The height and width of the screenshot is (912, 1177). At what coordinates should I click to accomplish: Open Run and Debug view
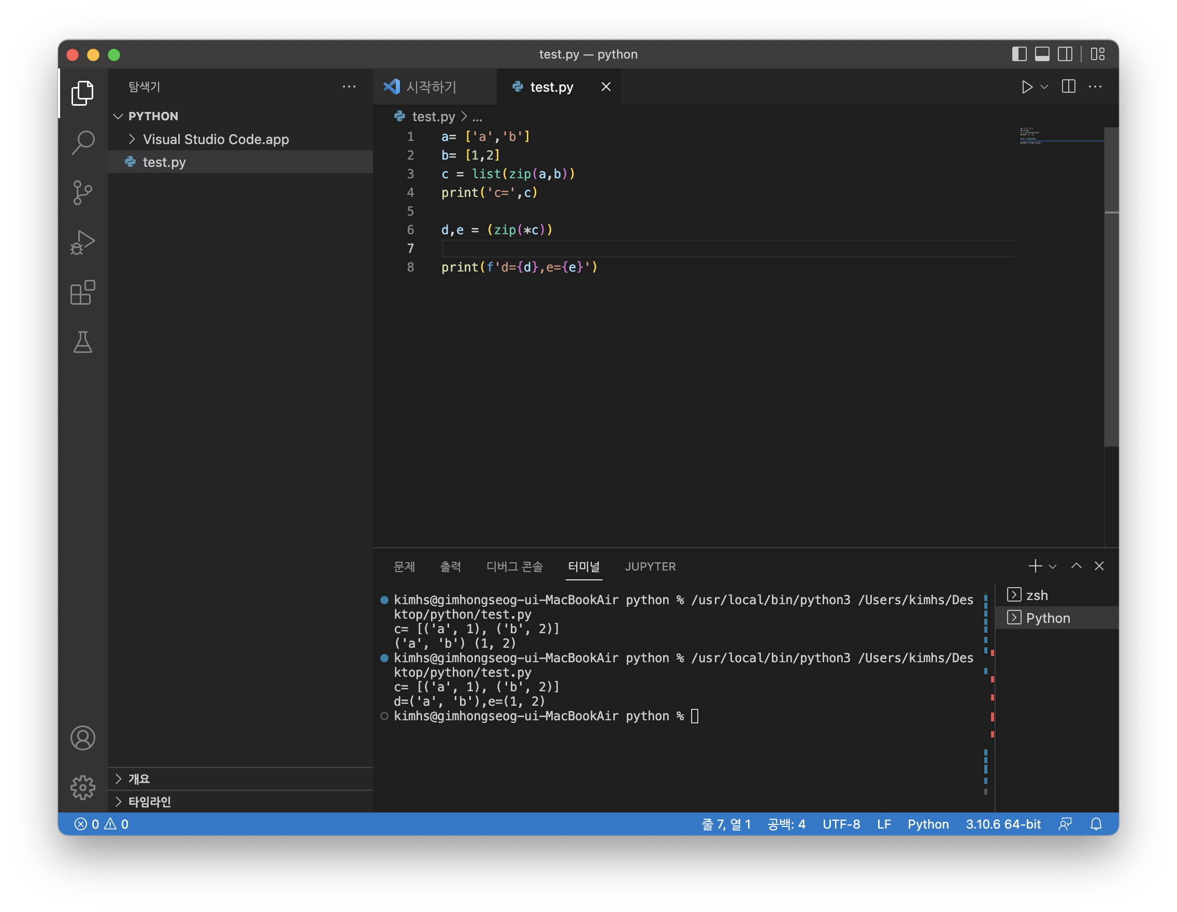click(82, 243)
